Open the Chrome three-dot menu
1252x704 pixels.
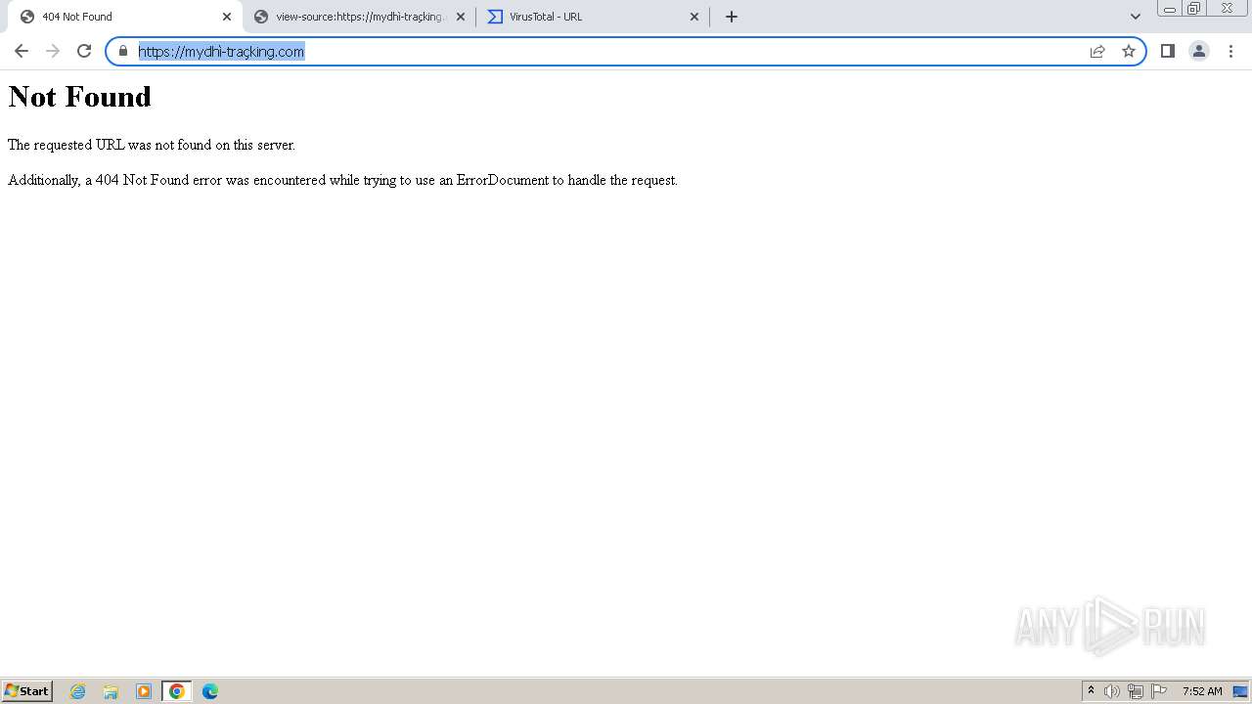click(1230, 51)
